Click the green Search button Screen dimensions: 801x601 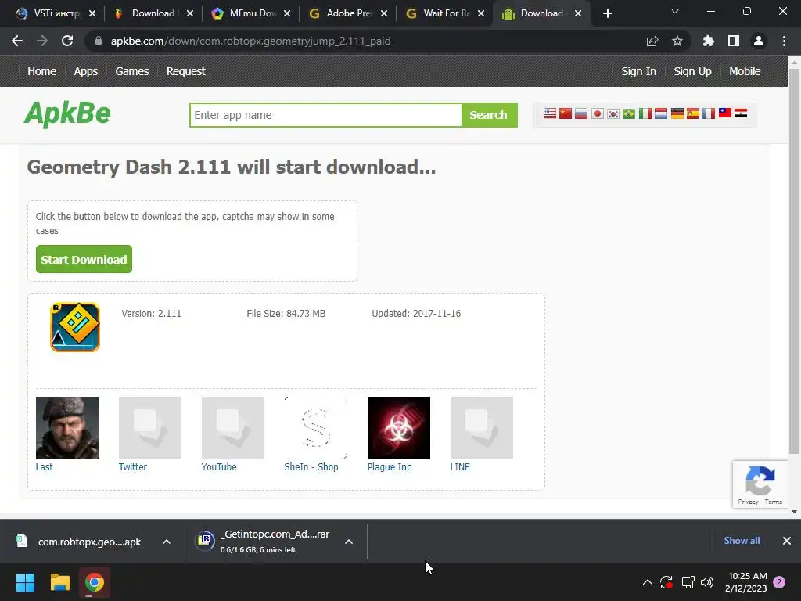coord(489,115)
